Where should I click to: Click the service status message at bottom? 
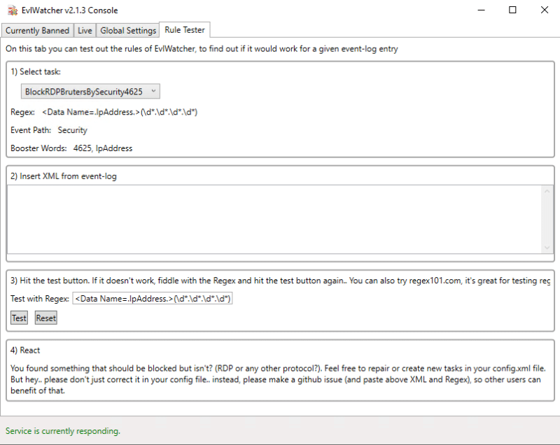[x=63, y=431]
